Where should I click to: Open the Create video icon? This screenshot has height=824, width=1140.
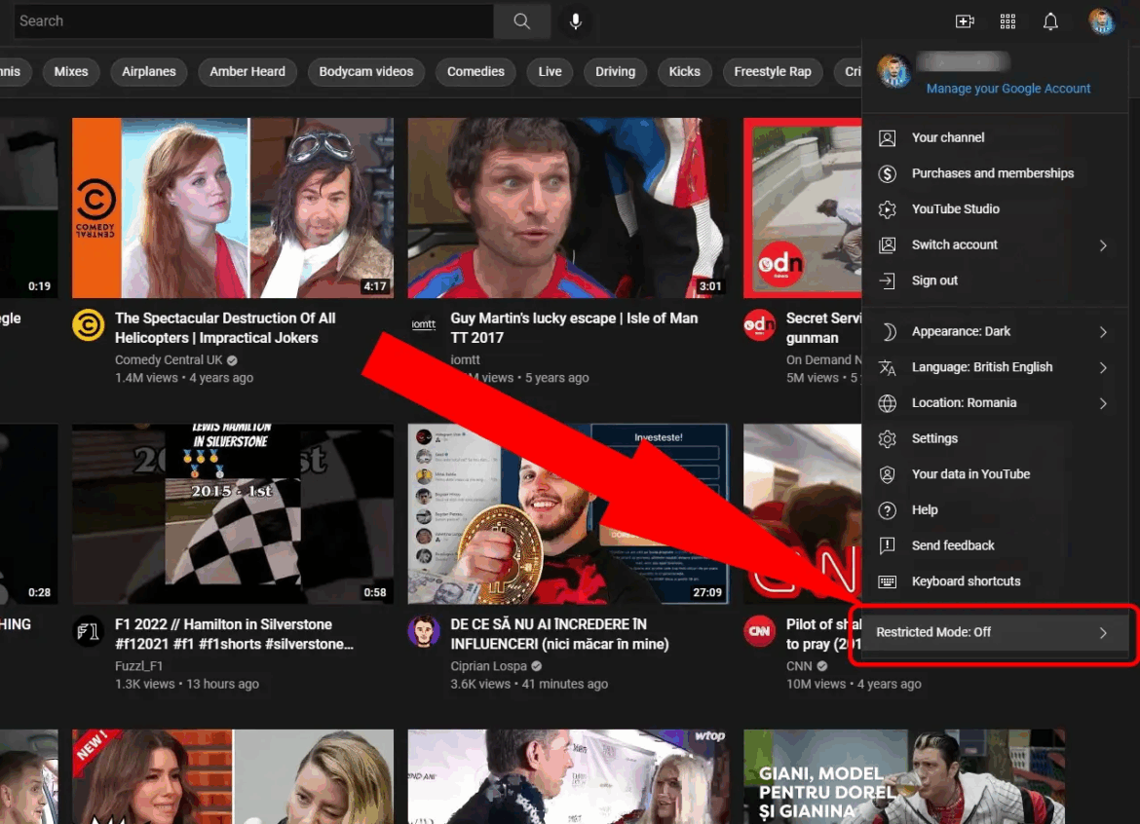click(x=964, y=20)
